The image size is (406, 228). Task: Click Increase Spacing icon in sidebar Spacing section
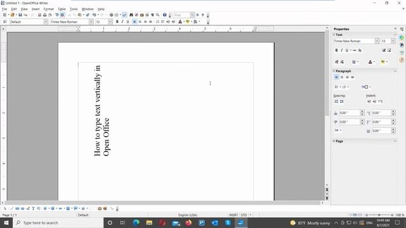pyautogui.click(x=336, y=101)
